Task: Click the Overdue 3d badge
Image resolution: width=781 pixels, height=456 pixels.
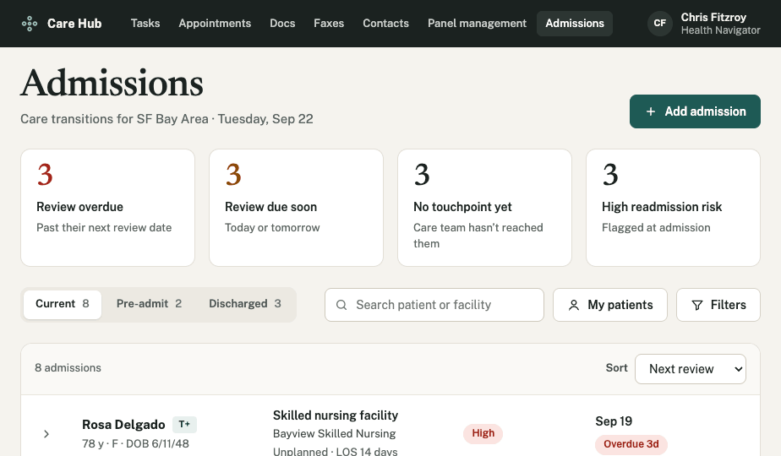Action: pos(631,444)
